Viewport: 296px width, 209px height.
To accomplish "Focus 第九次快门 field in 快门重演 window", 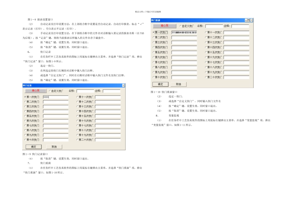I will click(184, 72).
